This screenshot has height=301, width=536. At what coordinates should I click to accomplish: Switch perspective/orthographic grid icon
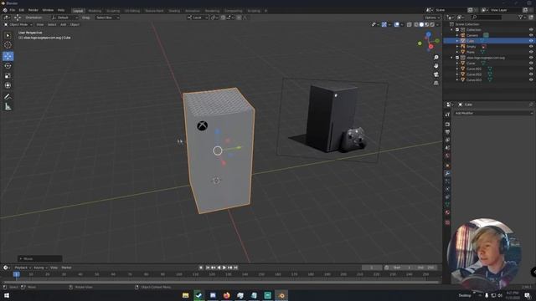click(435, 83)
